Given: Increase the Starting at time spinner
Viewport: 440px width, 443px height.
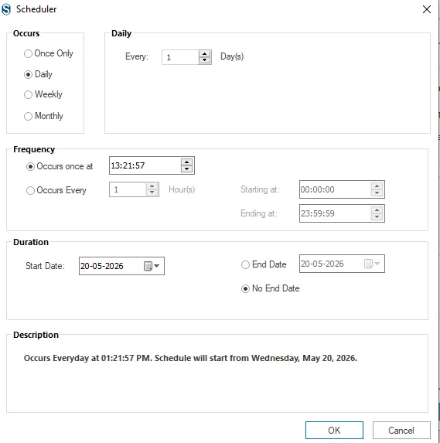Looking at the screenshot, I should (x=377, y=186).
